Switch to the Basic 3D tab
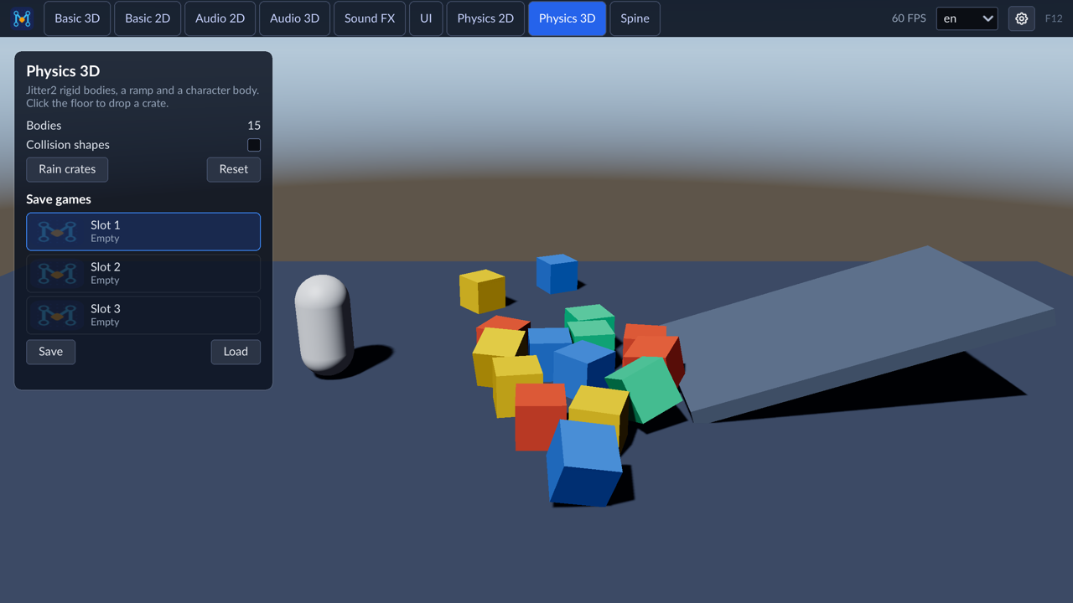 [77, 18]
